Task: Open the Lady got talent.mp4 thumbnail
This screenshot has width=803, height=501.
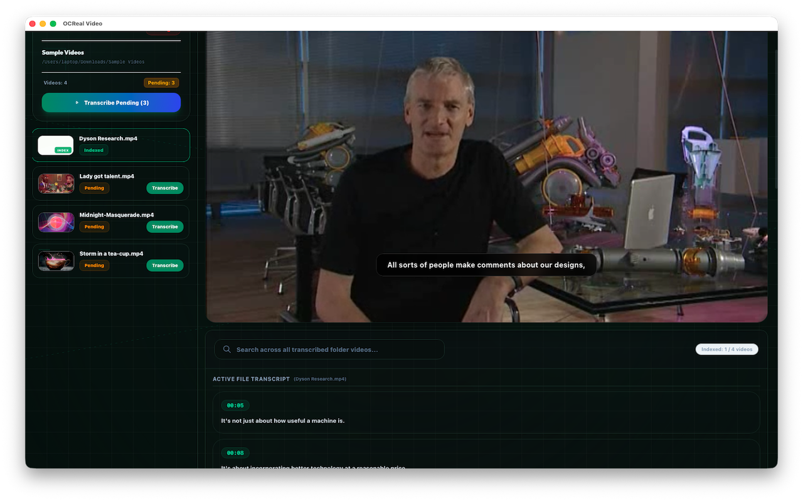Action: click(56, 183)
